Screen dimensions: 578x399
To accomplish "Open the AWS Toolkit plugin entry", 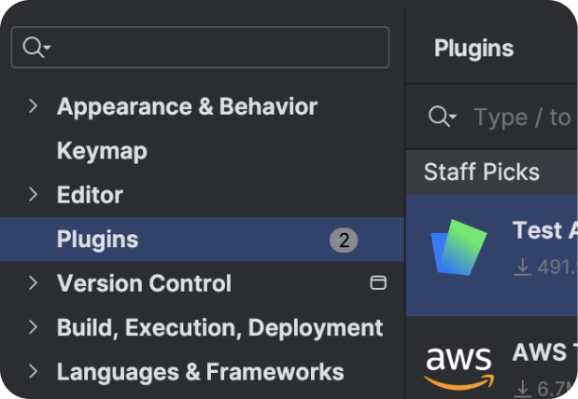I will pos(492,359).
